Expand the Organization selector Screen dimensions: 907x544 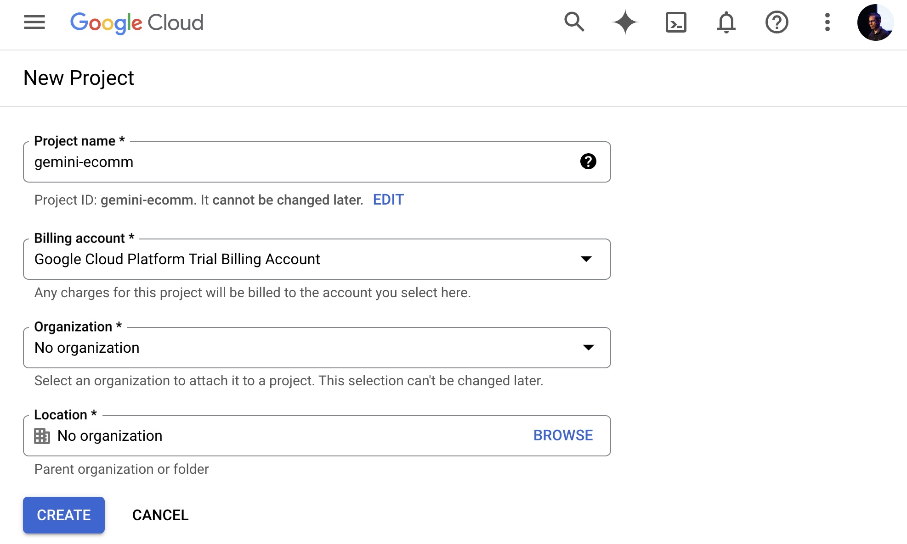(x=587, y=348)
